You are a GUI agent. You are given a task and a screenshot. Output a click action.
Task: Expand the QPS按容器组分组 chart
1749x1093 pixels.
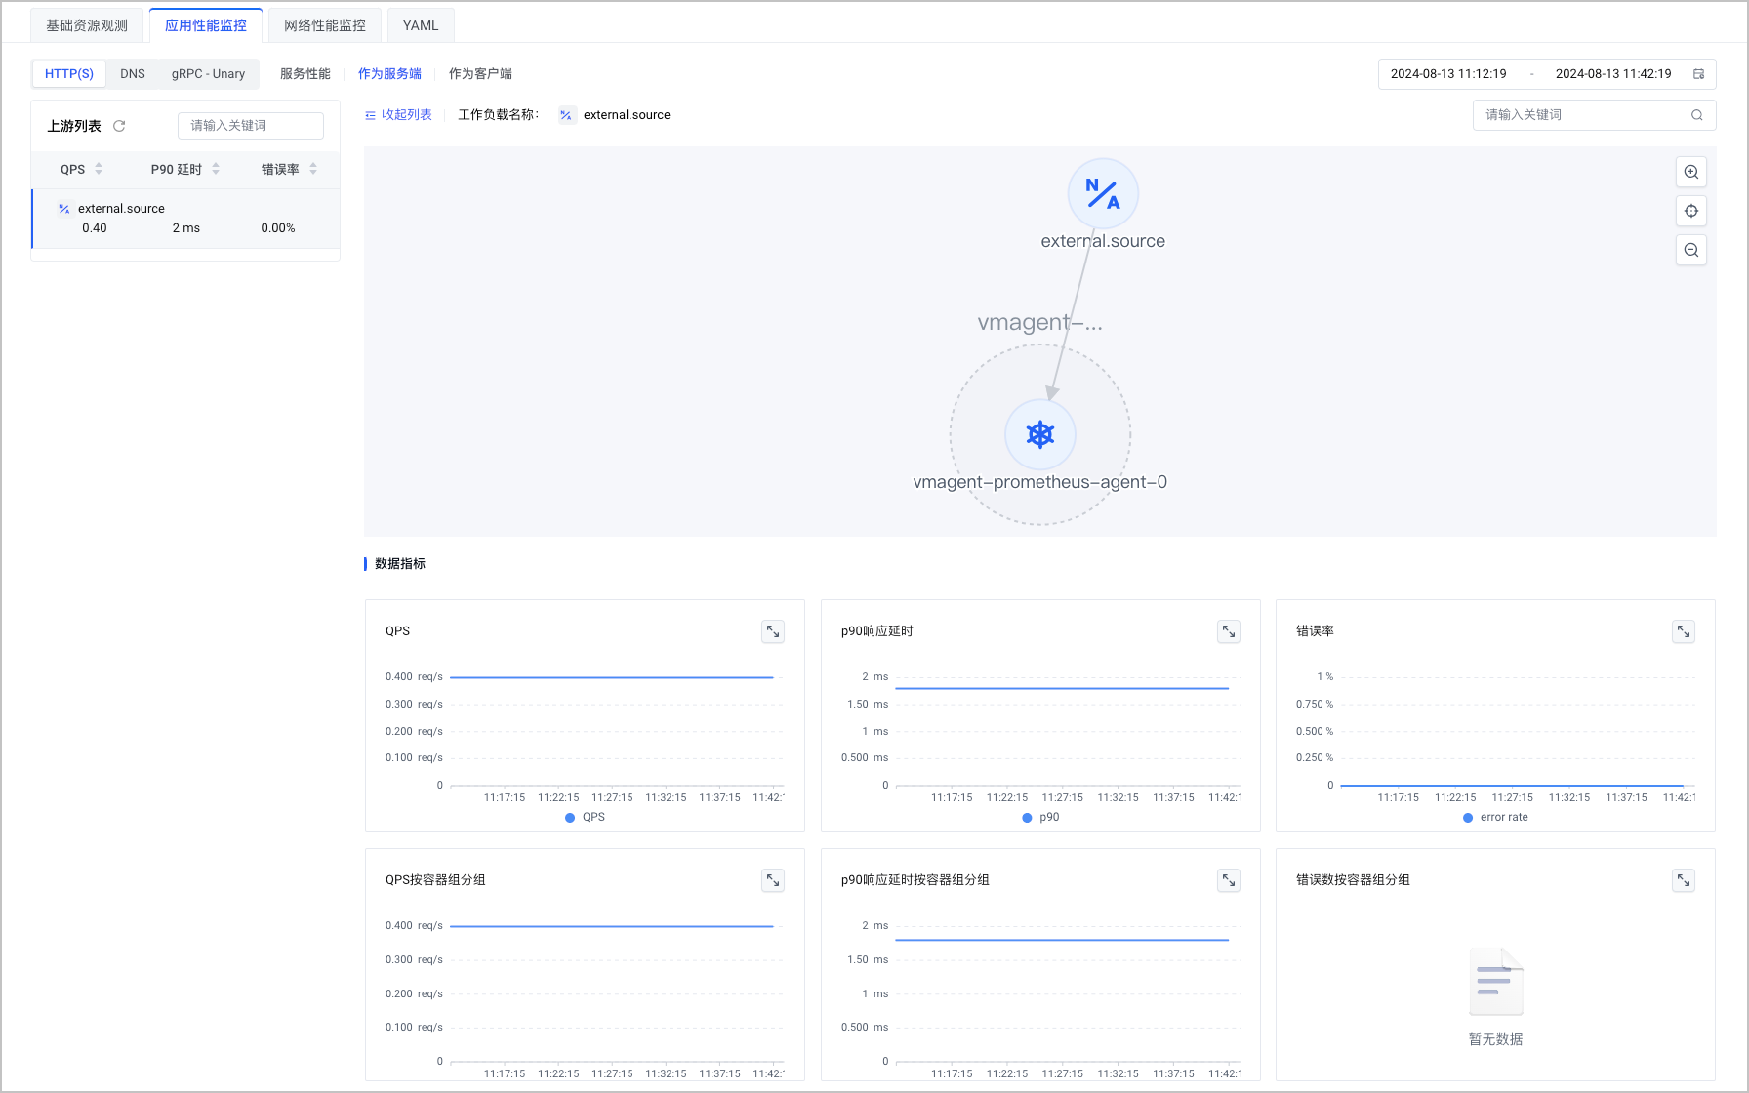tap(773, 880)
